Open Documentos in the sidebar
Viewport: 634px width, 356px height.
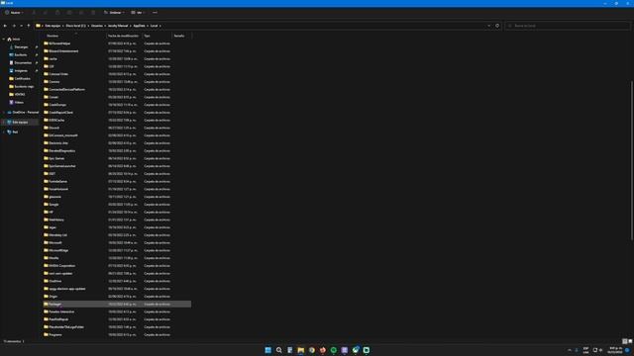tap(23, 63)
